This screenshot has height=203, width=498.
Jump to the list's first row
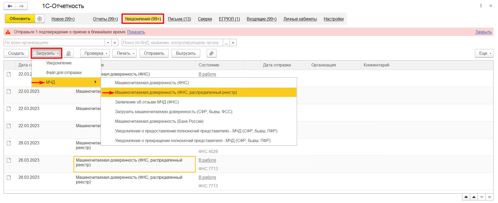(466, 197)
